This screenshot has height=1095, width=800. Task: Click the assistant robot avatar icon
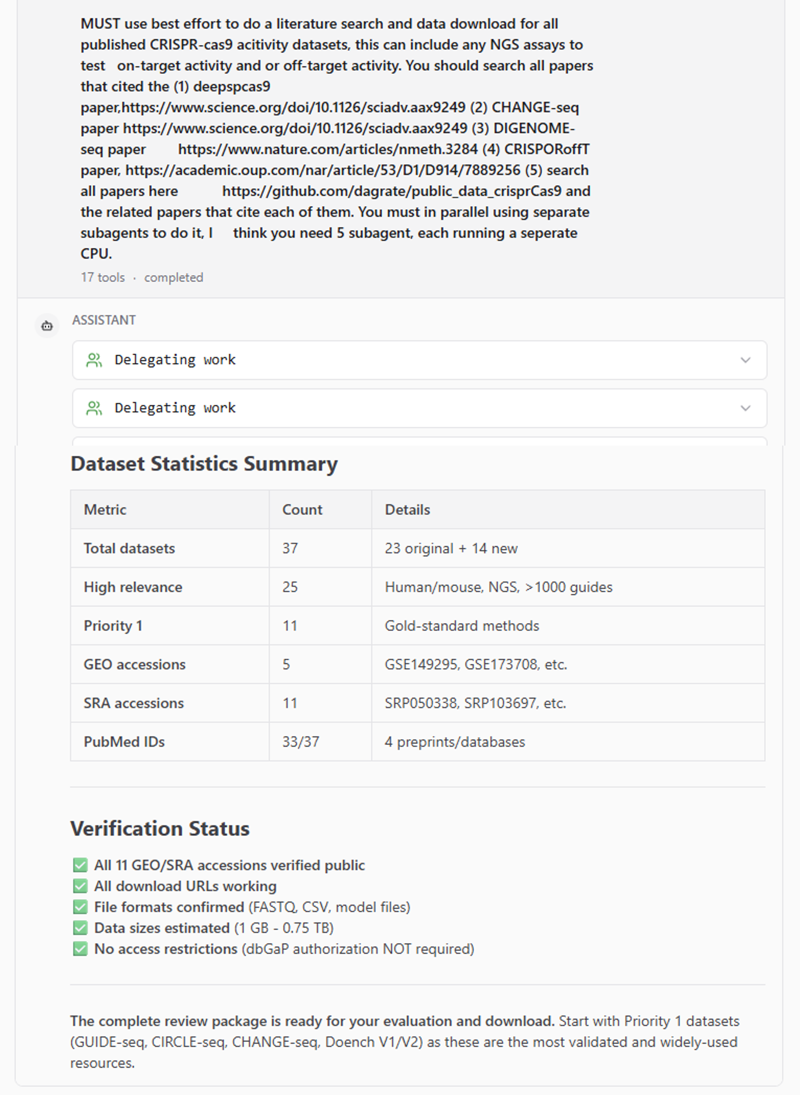[x=47, y=326]
